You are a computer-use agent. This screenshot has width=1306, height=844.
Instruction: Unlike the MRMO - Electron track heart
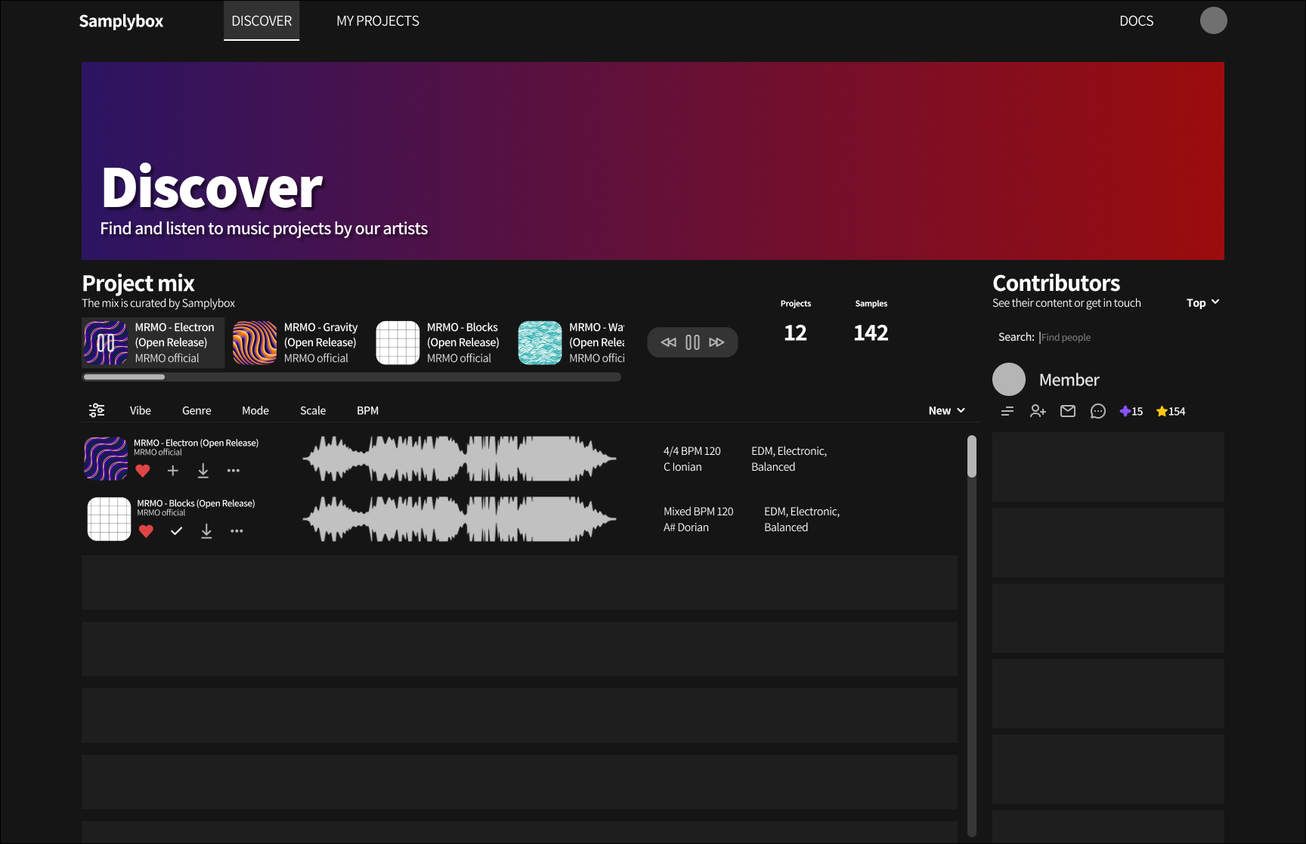(x=143, y=470)
